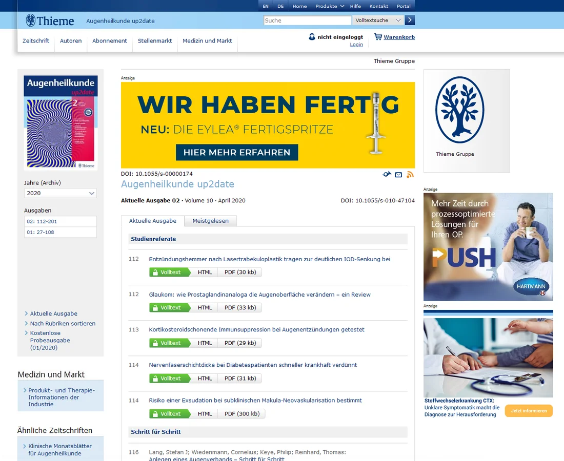564x461 pixels.
Task: Click the user icon beside 'nicht eingeloggt'
Action: click(312, 37)
